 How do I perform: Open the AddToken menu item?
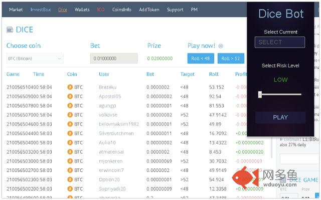pos(149,9)
